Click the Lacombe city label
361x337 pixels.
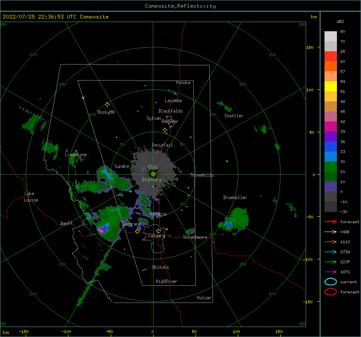[x=173, y=101]
